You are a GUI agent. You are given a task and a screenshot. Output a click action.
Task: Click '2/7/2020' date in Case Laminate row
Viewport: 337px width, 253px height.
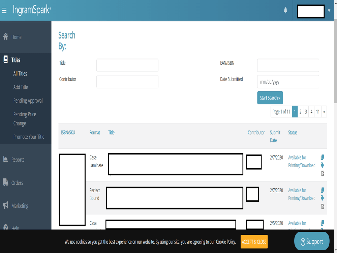(x=276, y=158)
